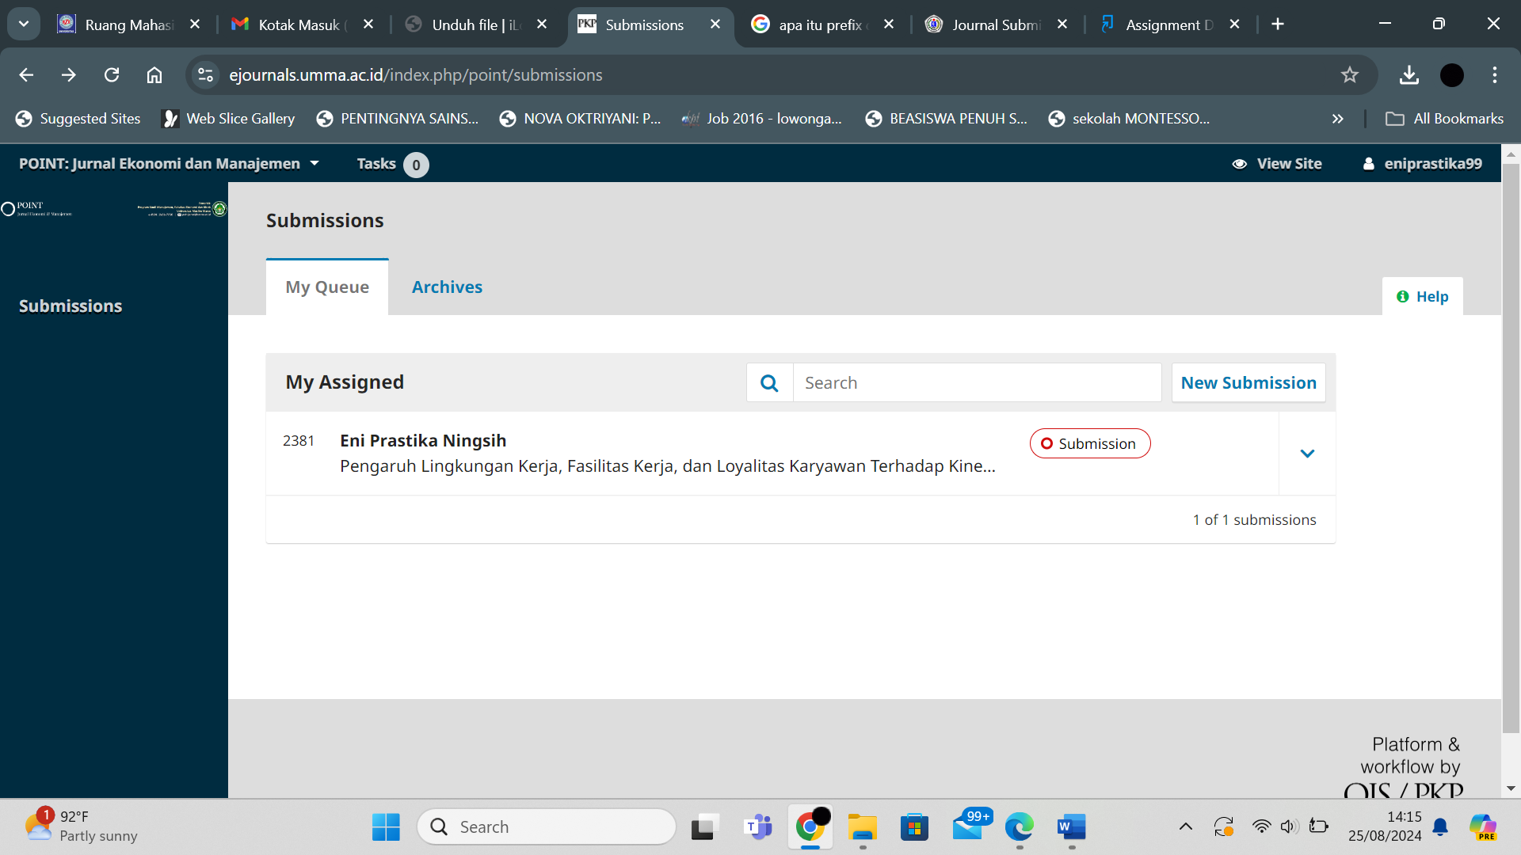1521x855 pixels.
Task: Click the View Site link
Action: point(1277,164)
